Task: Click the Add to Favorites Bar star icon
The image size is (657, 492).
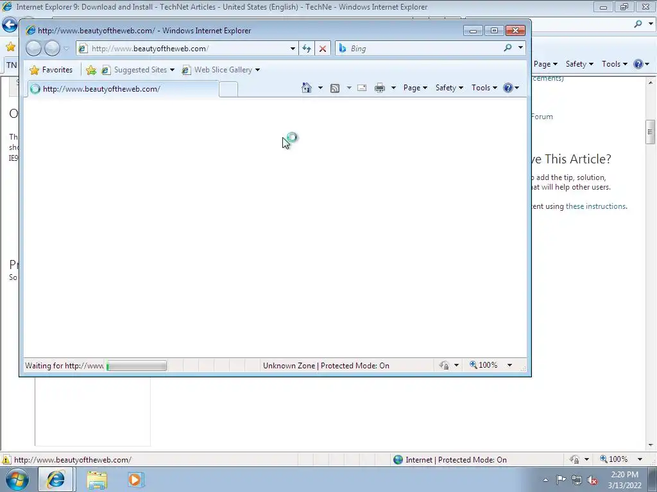Action: click(x=91, y=70)
